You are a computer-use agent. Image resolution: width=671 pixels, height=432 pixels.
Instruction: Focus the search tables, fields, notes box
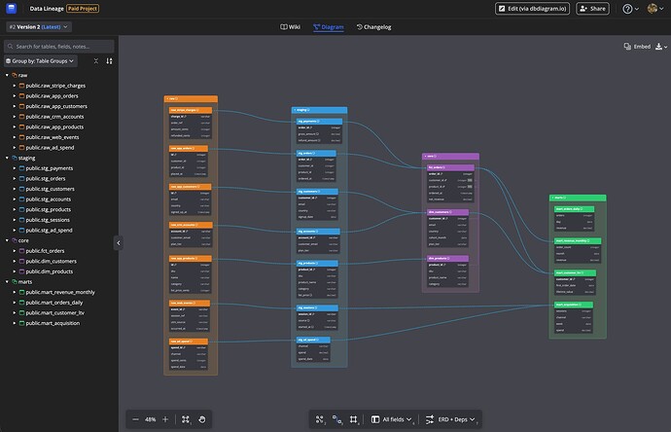[59, 47]
